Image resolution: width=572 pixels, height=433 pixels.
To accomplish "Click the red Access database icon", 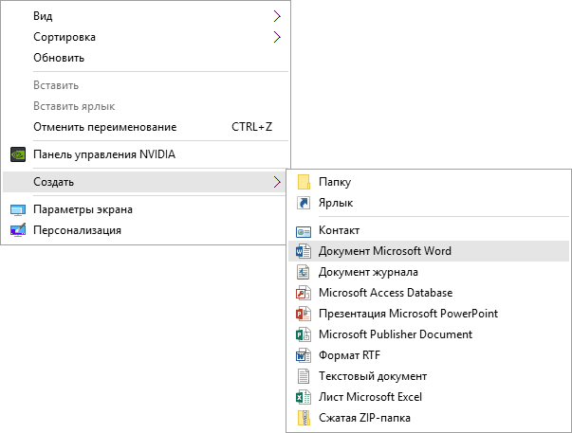I will 304,293.
